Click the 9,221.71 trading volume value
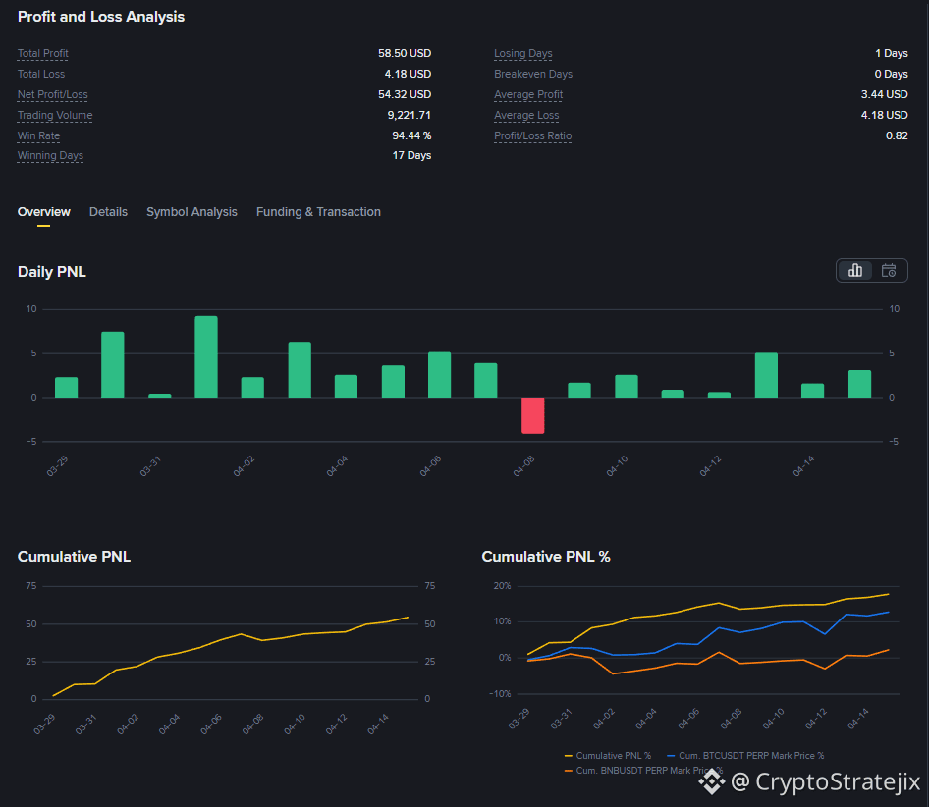 click(409, 115)
